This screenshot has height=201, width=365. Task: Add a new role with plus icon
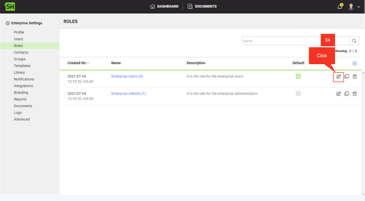click(355, 64)
